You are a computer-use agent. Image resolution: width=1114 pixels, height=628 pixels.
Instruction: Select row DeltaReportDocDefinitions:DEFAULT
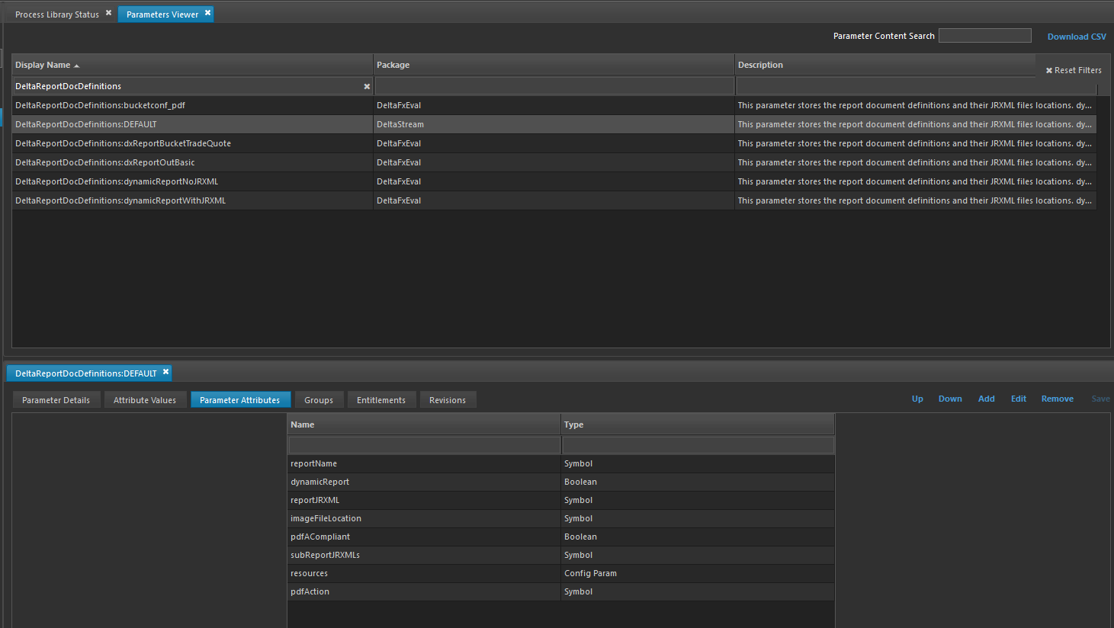tap(554, 124)
